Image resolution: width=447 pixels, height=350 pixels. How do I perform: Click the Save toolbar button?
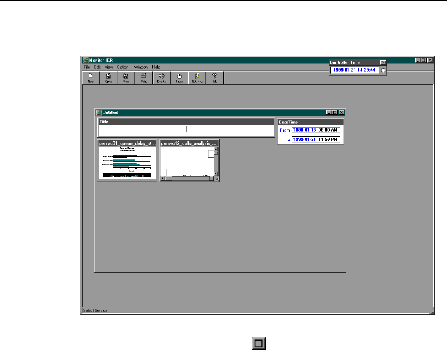pos(126,78)
